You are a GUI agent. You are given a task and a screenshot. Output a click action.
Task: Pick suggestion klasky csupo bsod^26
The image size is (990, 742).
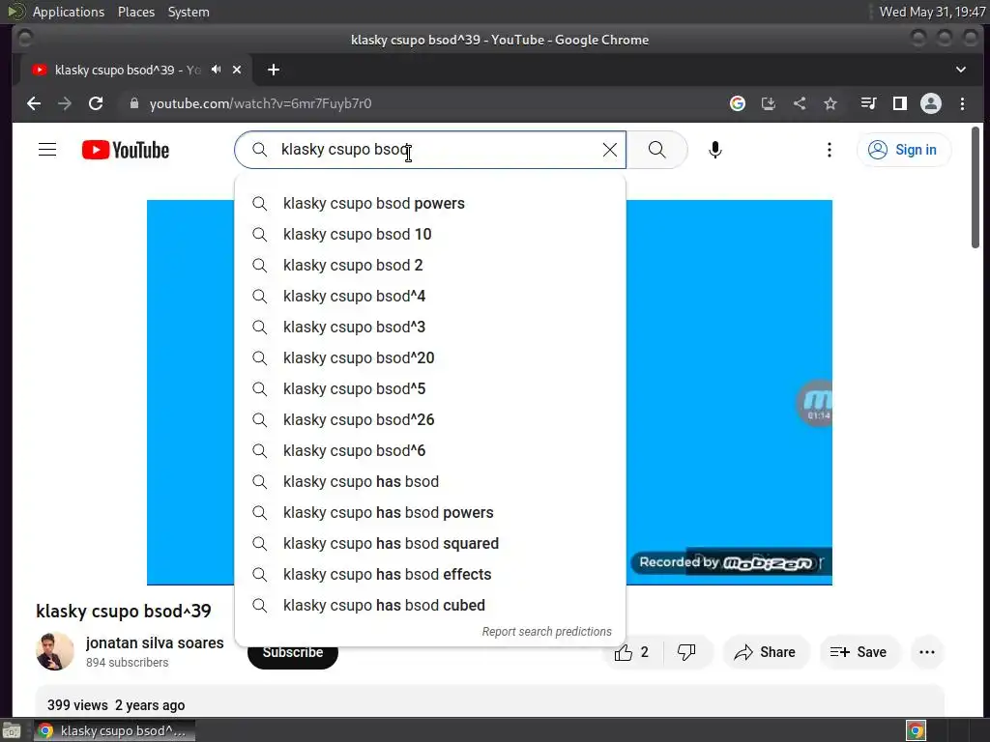[430, 419]
